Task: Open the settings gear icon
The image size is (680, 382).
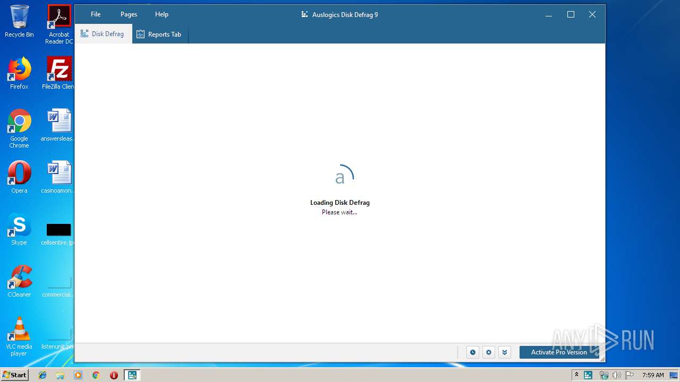Action: tap(489, 352)
